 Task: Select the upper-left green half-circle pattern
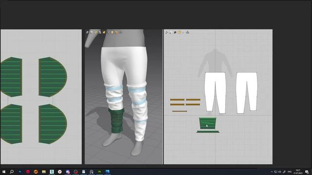[11, 77]
